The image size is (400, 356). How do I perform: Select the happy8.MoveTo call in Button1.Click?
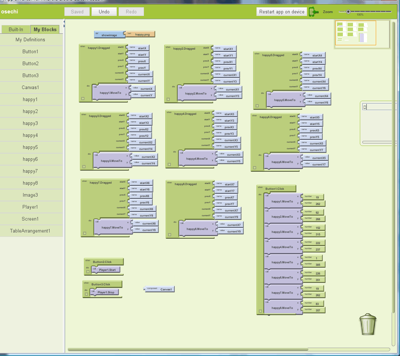coord(283,308)
